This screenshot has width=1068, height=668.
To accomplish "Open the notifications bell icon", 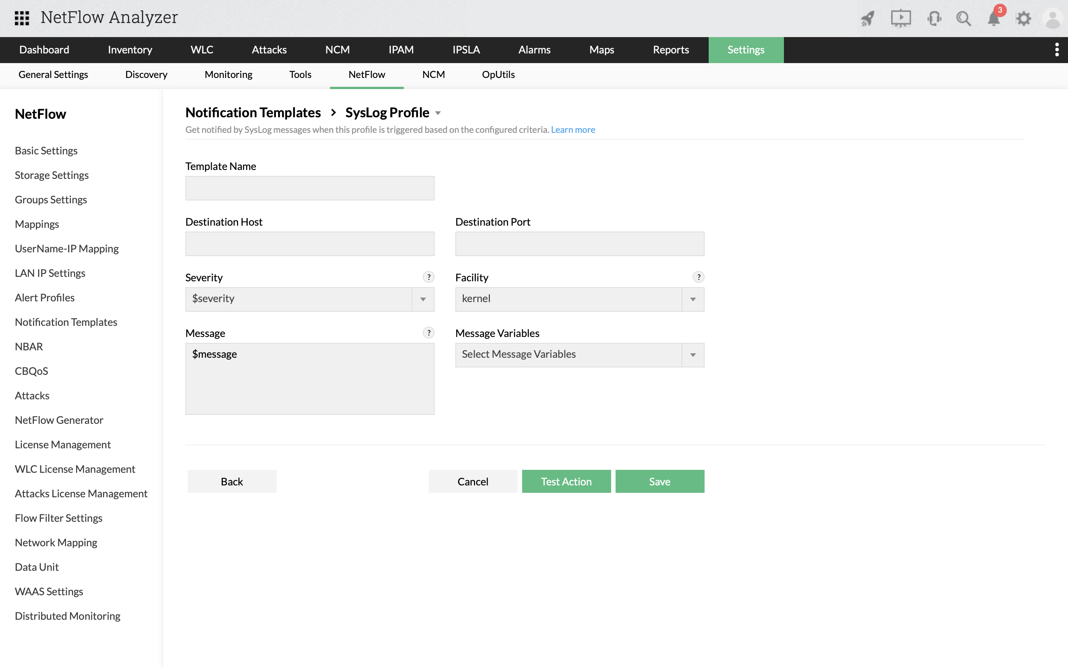I will [993, 18].
